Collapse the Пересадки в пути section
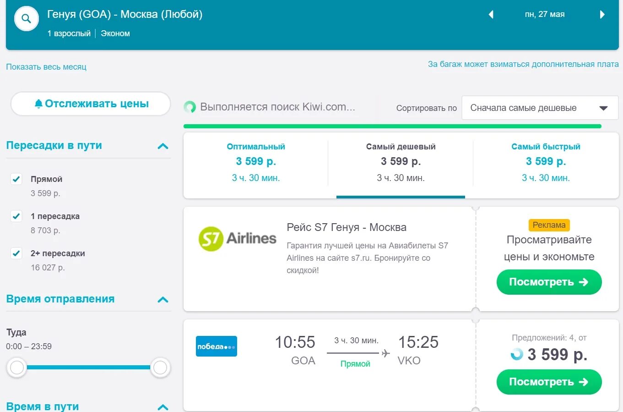The width and height of the screenshot is (623, 412). pyautogui.click(x=163, y=146)
